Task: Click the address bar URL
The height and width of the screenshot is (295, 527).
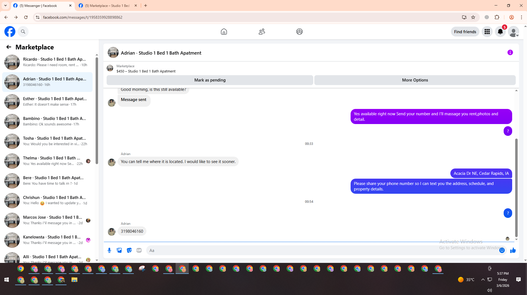Action: pos(82,17)
